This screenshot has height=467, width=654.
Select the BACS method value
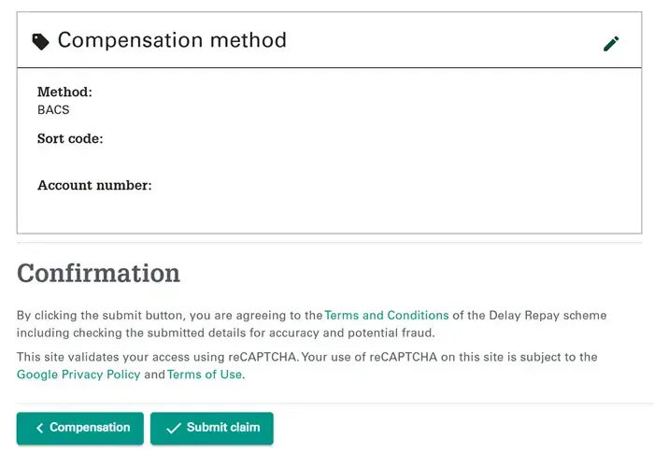click(x=53, y=109)
